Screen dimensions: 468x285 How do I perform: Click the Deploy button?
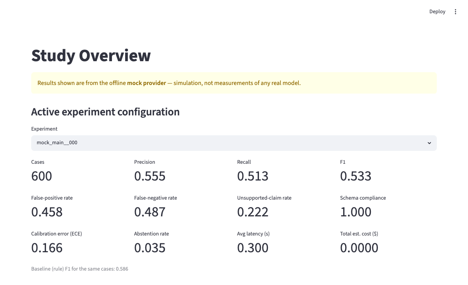point(437,12)
